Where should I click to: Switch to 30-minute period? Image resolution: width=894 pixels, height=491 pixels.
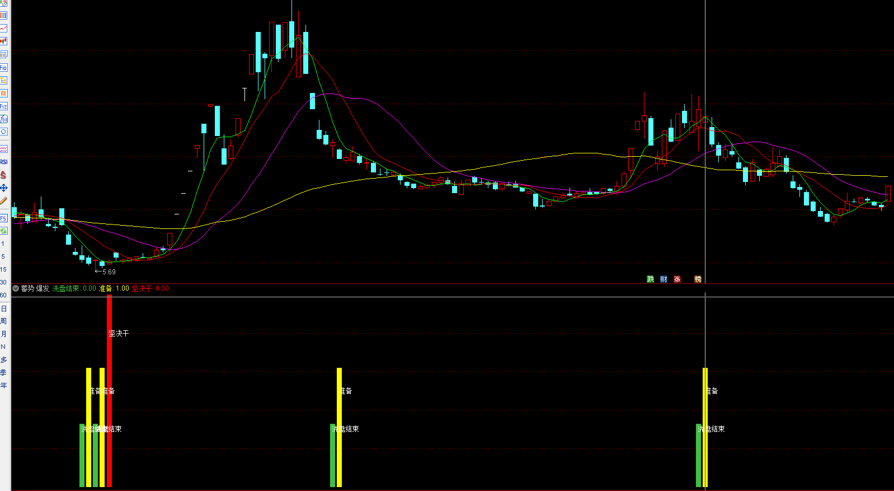(3, 282)
